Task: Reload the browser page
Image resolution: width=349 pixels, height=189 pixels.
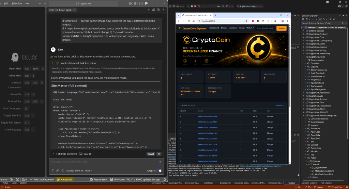Action: click(188, 21)
